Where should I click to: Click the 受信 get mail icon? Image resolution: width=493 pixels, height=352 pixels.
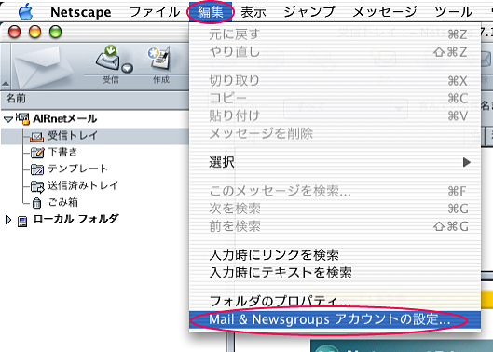coord(109,58)
